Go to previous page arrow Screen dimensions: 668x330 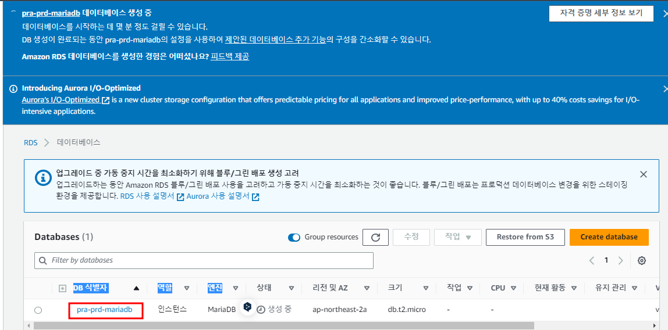tap(591, 260)
